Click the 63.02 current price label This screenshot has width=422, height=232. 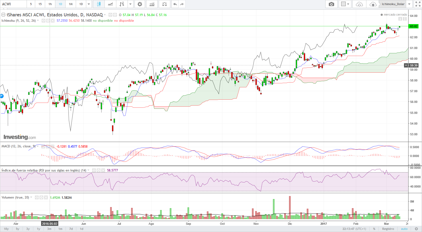click(414, 26)
